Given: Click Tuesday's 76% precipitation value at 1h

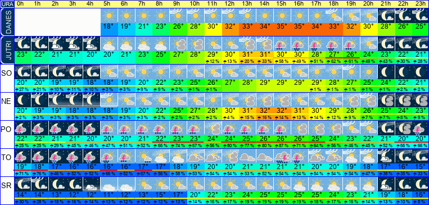Looking at the screenshot, I should 40,174.
